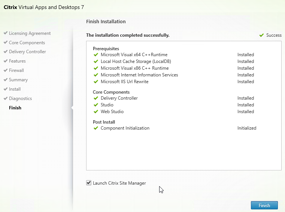Click checkmark icon beside Firewall step
This screenshot has width=285, height=212.
coord(6,70)
